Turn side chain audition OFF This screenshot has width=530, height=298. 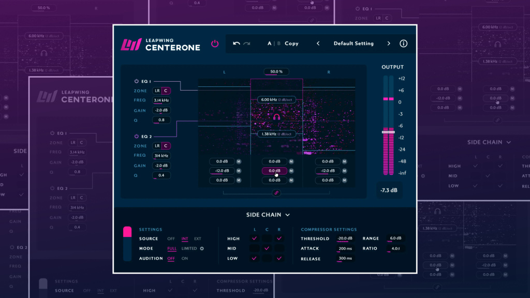171,259
